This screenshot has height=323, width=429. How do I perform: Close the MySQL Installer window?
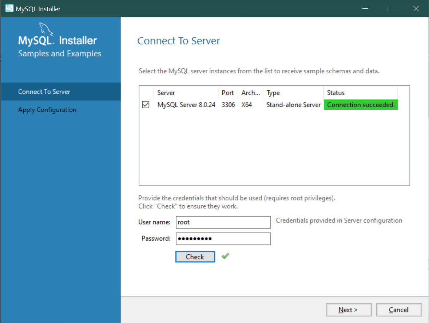click(416, 8)
